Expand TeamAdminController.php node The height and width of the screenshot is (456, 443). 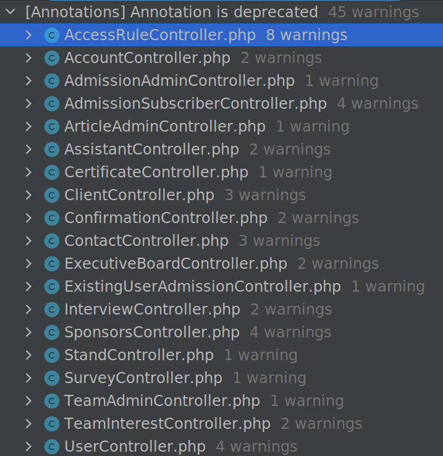(28, 401)
